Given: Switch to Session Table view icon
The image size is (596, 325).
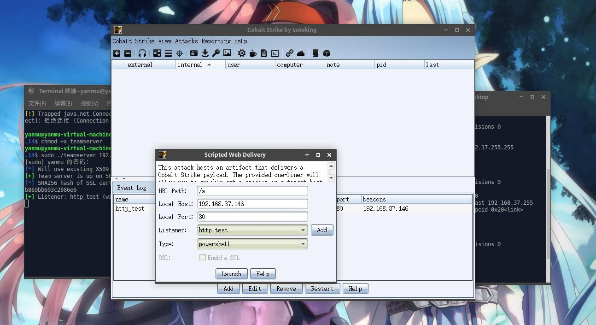Looking at the screenshot, I should (168, 53).
